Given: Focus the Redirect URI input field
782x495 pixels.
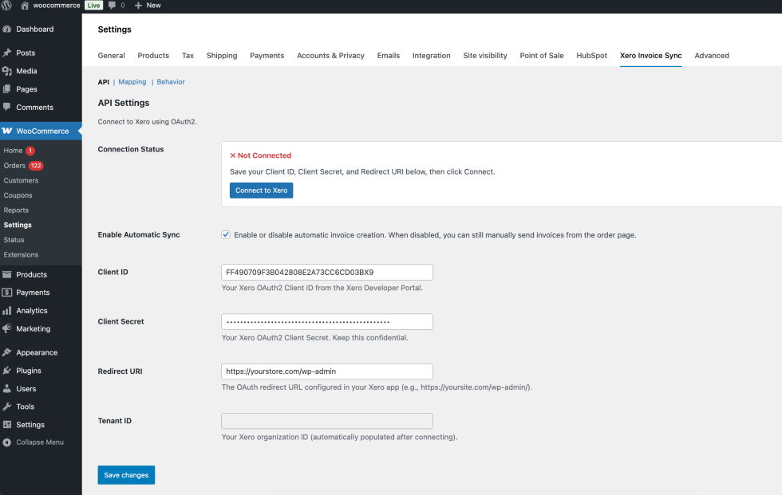Looking at the screenshot, I should point(327,371).
